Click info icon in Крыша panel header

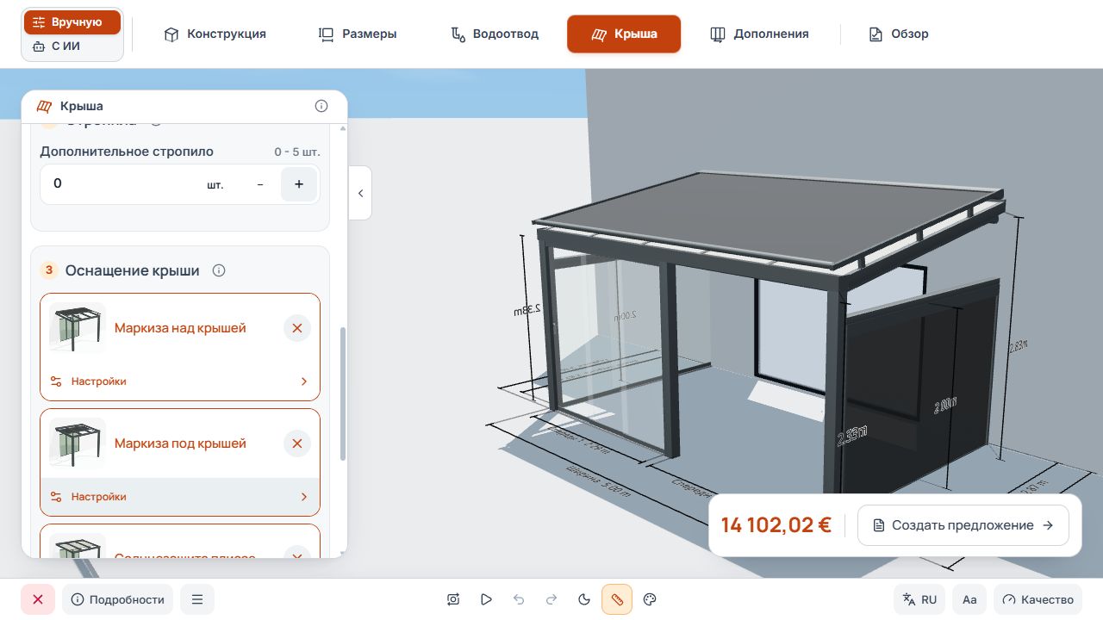coord(321,106)
